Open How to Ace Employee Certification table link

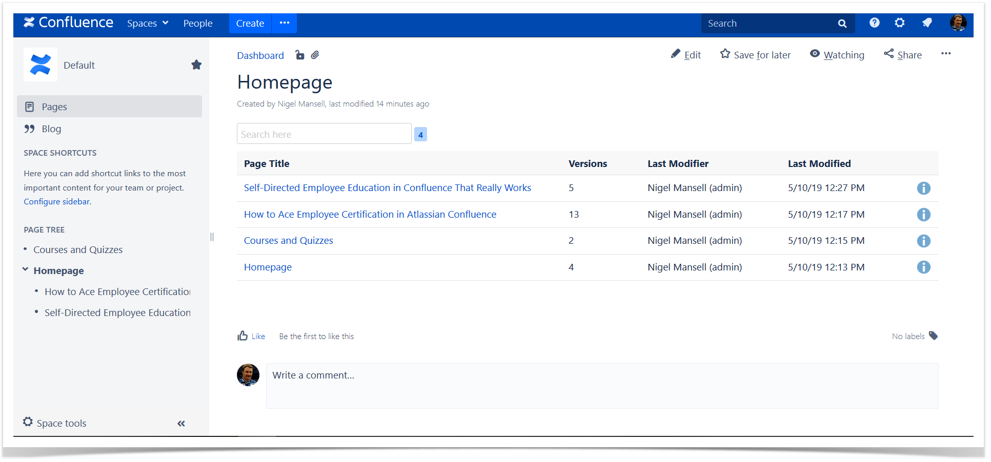[x=370, y=214]
